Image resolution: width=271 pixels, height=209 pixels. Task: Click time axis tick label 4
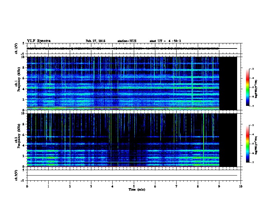click(x=113, y=186)
